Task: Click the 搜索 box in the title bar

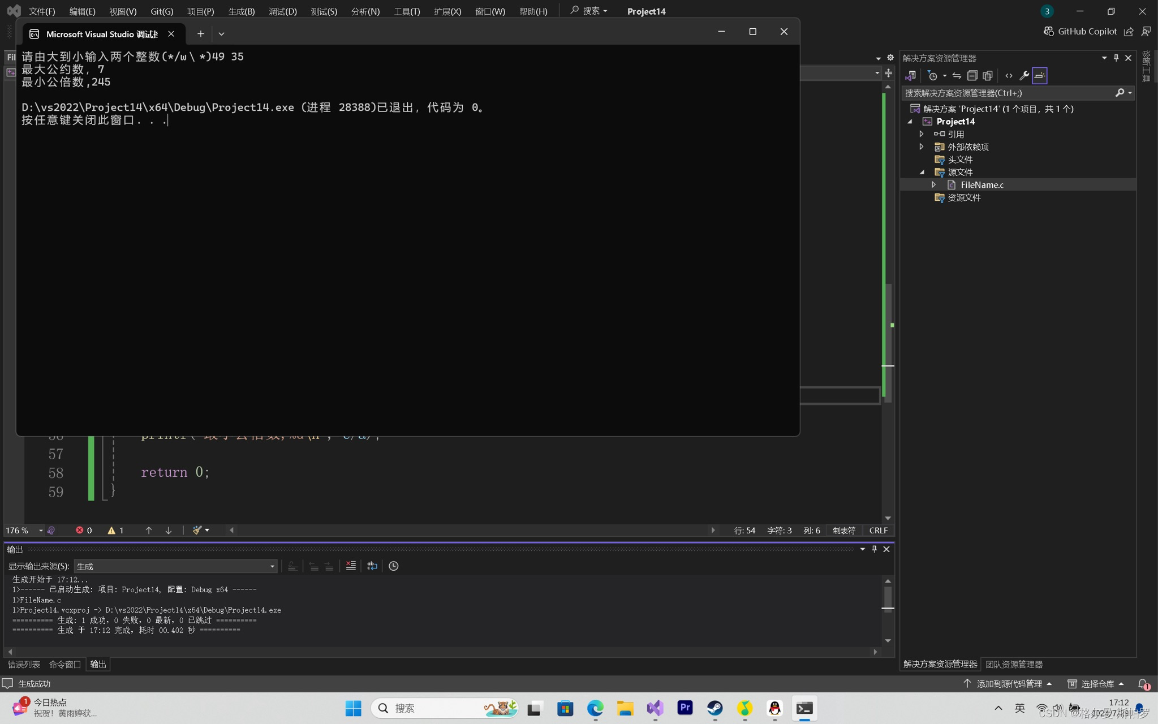Action: 588,11
